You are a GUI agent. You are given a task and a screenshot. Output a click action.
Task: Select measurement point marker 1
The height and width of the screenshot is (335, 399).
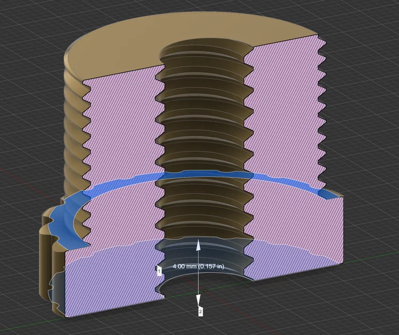click(159, 272)
